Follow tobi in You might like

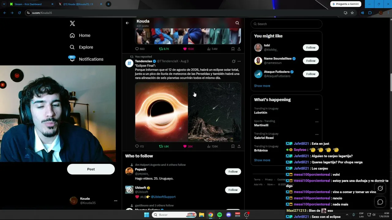click(311, 48)
